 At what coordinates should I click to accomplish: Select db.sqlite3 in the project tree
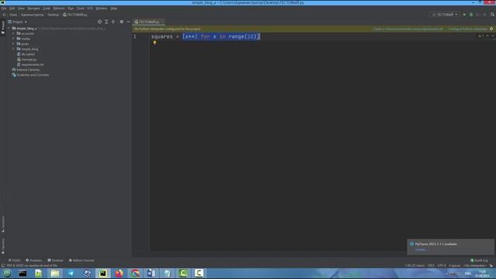(26, 54)
